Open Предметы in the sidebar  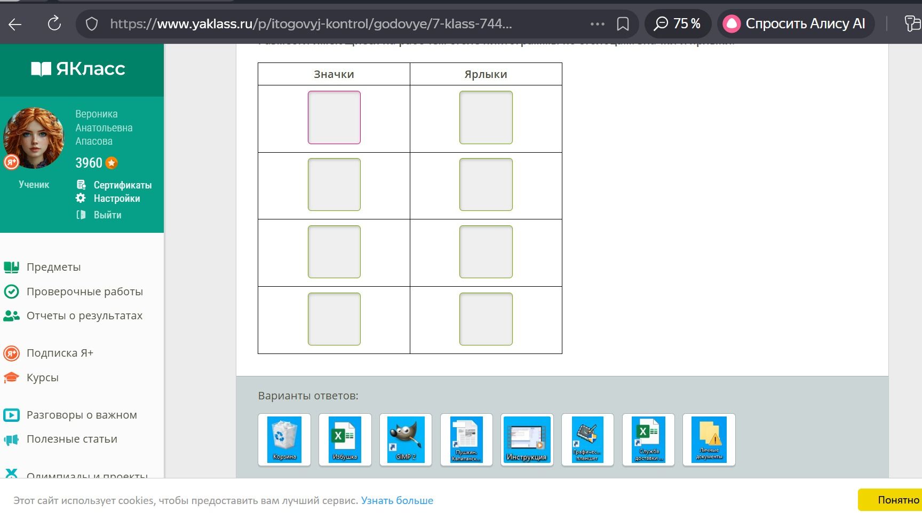pos(53,267)
